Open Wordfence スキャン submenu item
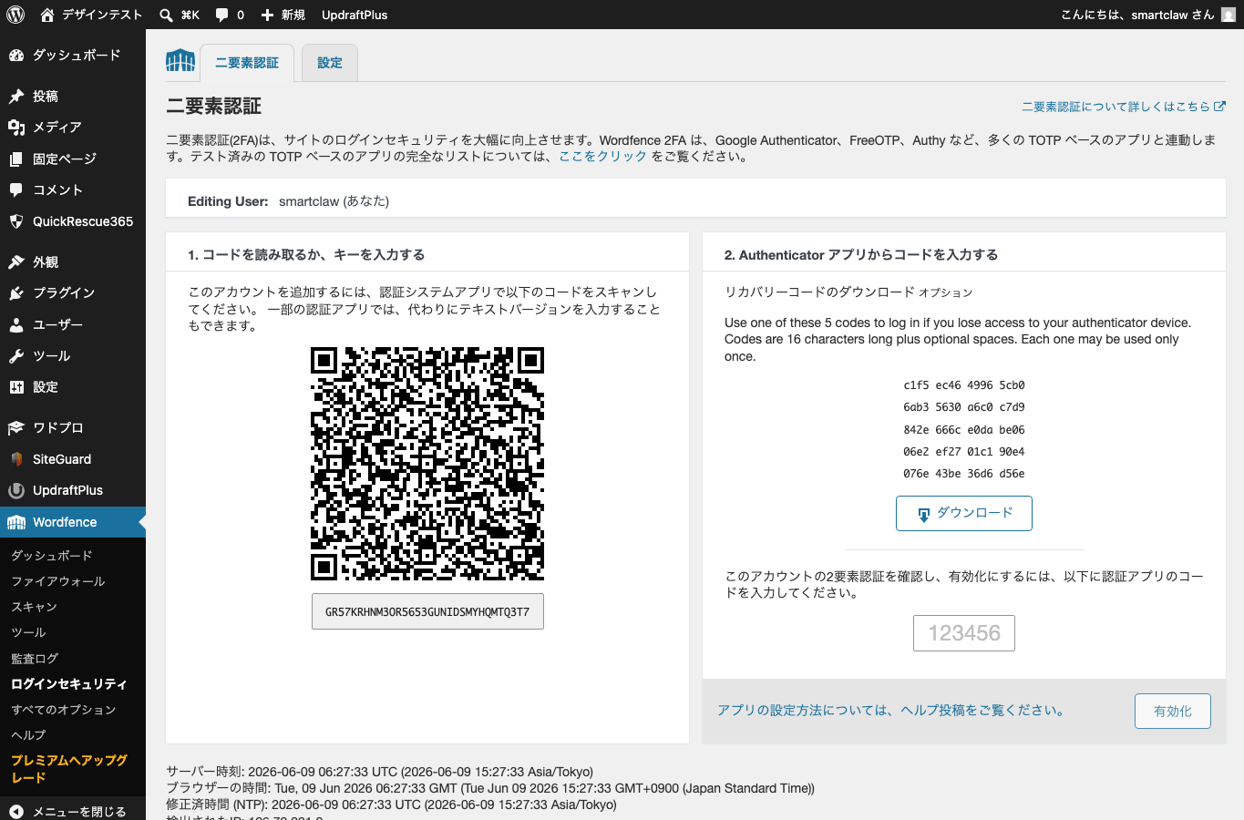1244x820 pixels. coord(35,607)
